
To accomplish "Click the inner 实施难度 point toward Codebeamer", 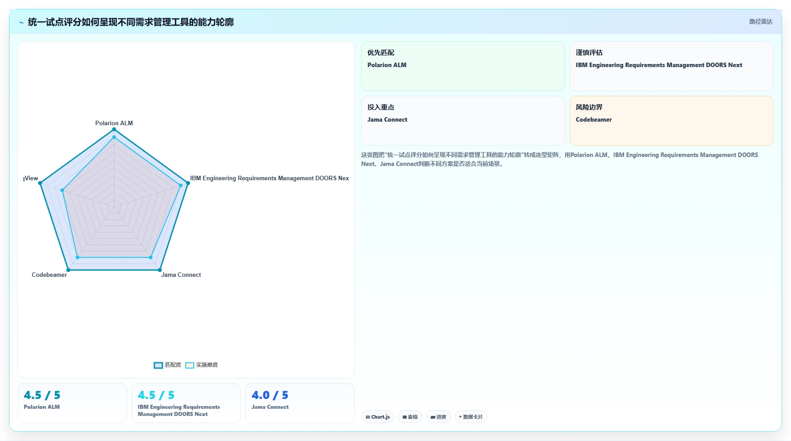I will pyautogui.click(x=77, y=257).
